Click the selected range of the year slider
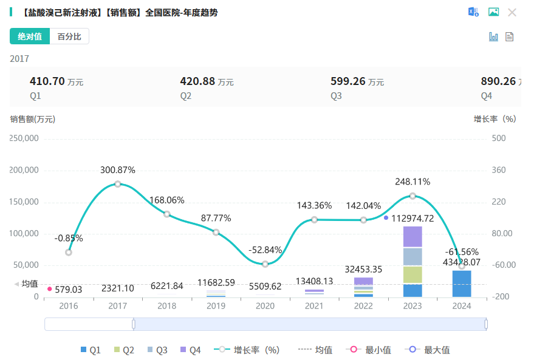Image resolution: width=534 pixels, height=360 pixels. (310, 324)
